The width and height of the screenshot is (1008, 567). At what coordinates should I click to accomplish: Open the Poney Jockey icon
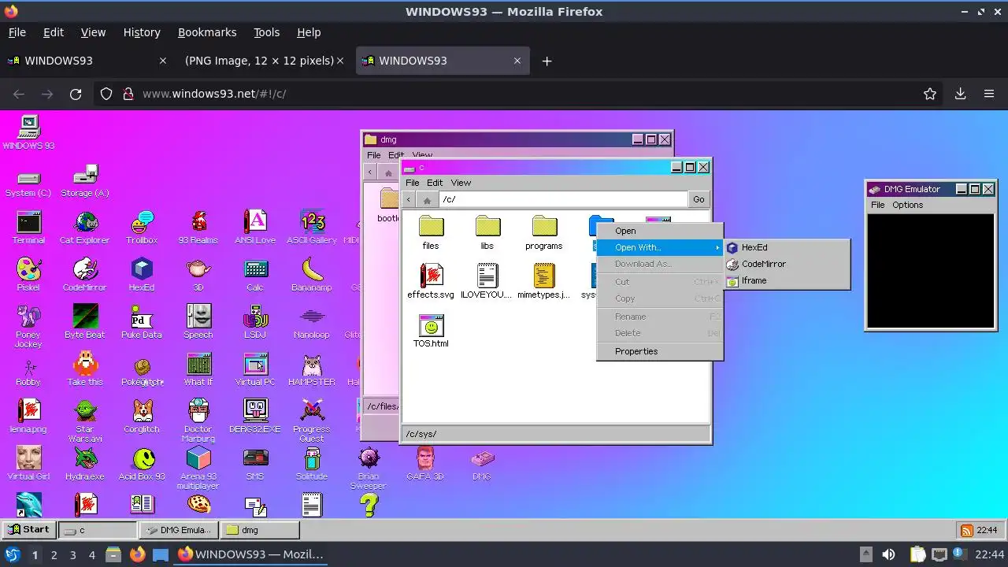coord(28,325)
